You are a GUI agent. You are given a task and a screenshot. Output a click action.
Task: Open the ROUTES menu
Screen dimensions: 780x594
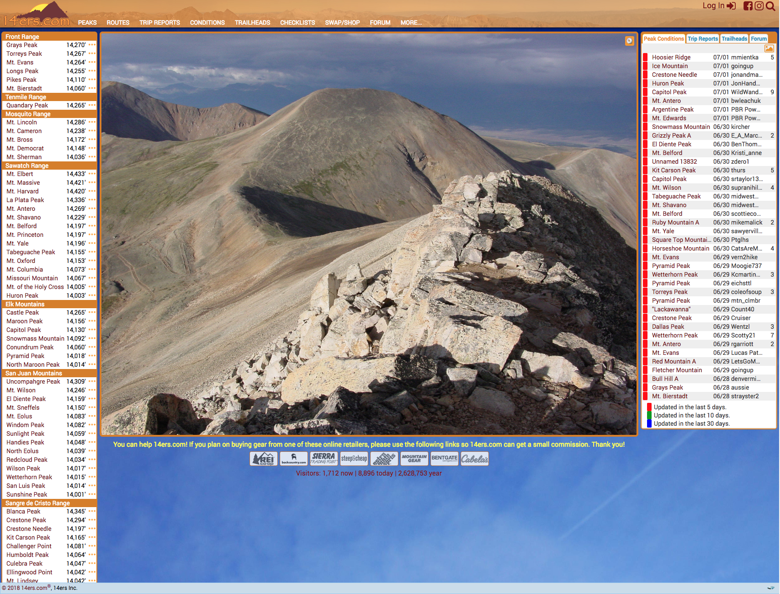(x=118, y=22)
